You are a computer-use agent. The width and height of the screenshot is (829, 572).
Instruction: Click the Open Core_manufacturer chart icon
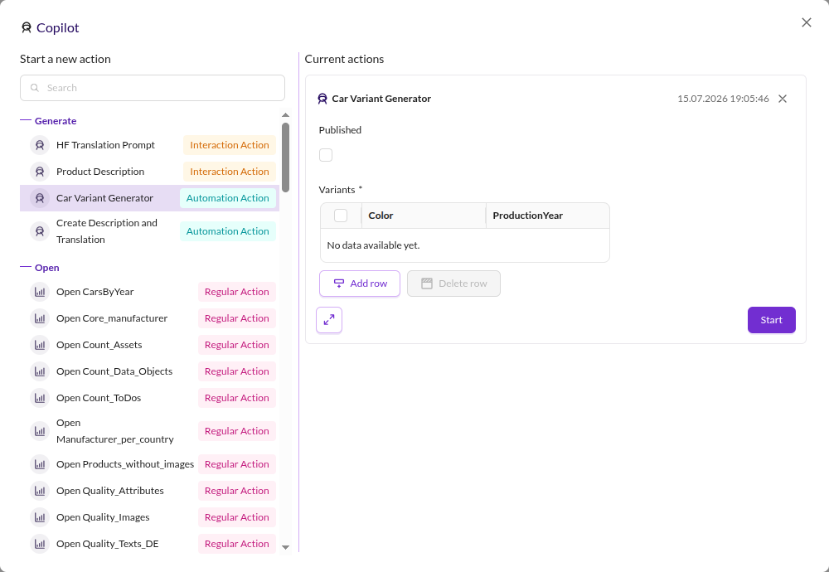tap(40, 318)
